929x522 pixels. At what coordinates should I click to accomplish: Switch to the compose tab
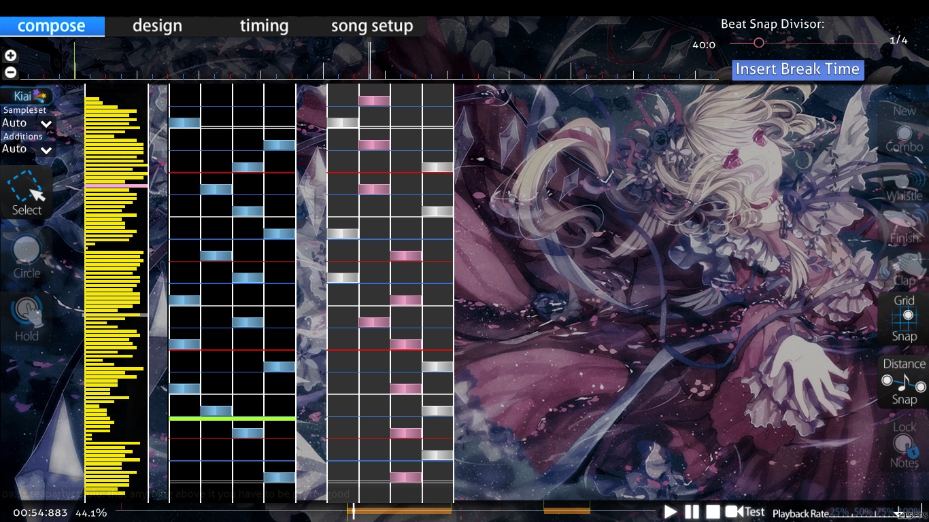(x=52, y=26)
